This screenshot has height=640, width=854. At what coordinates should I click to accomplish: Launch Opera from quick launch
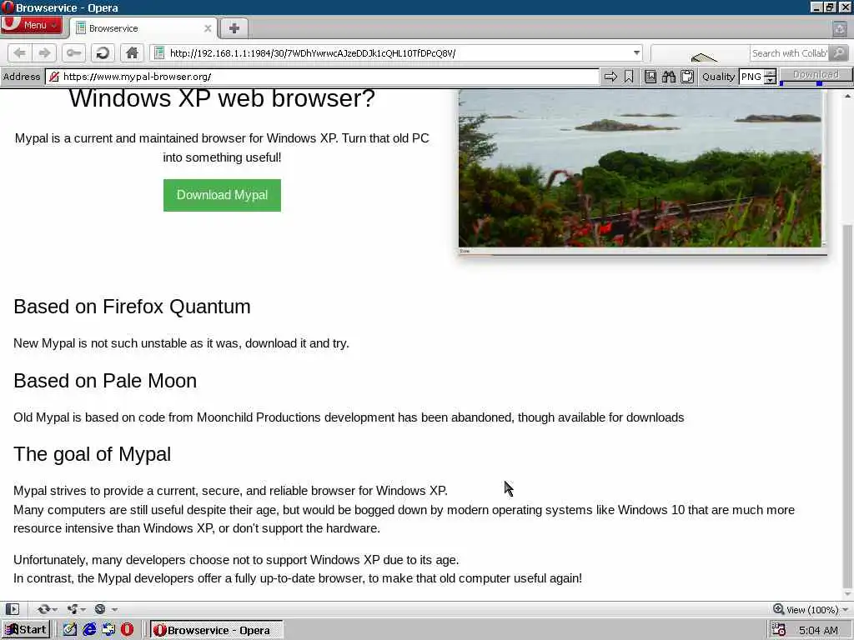[x=128, y=630]
